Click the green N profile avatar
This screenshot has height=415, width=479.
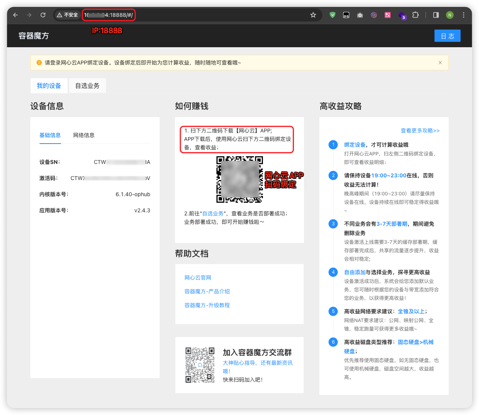(x=450, y=15)
